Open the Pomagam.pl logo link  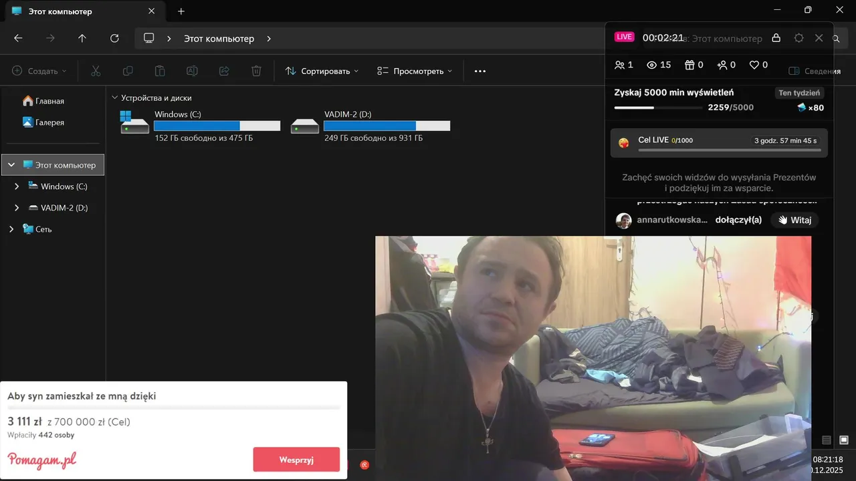41,460
